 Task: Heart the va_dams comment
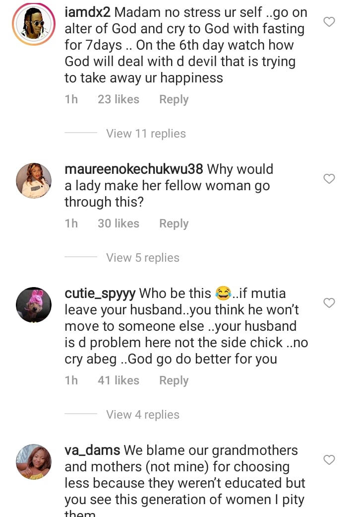329,460
